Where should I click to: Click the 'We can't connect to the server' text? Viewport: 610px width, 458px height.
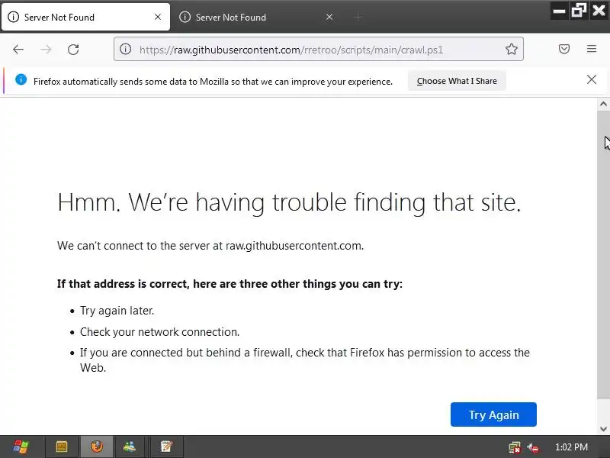tap(210, 246)
